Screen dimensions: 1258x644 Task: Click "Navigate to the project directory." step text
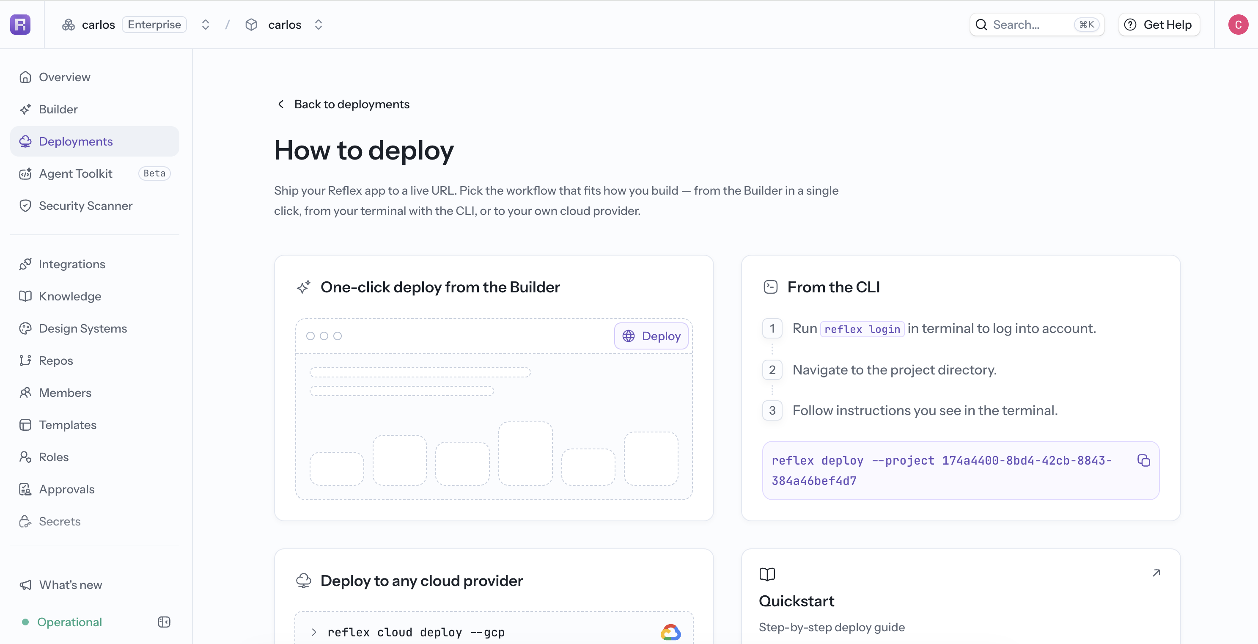[x=894, y=370]
